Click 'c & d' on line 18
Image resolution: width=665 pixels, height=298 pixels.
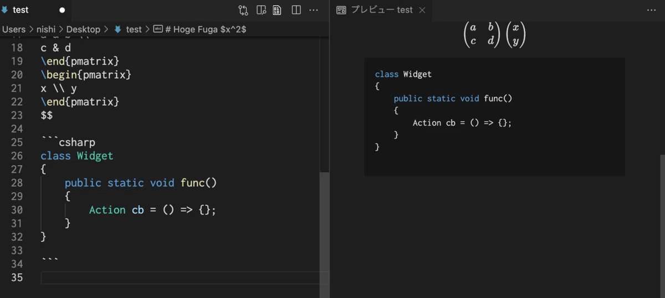(55, 48)
